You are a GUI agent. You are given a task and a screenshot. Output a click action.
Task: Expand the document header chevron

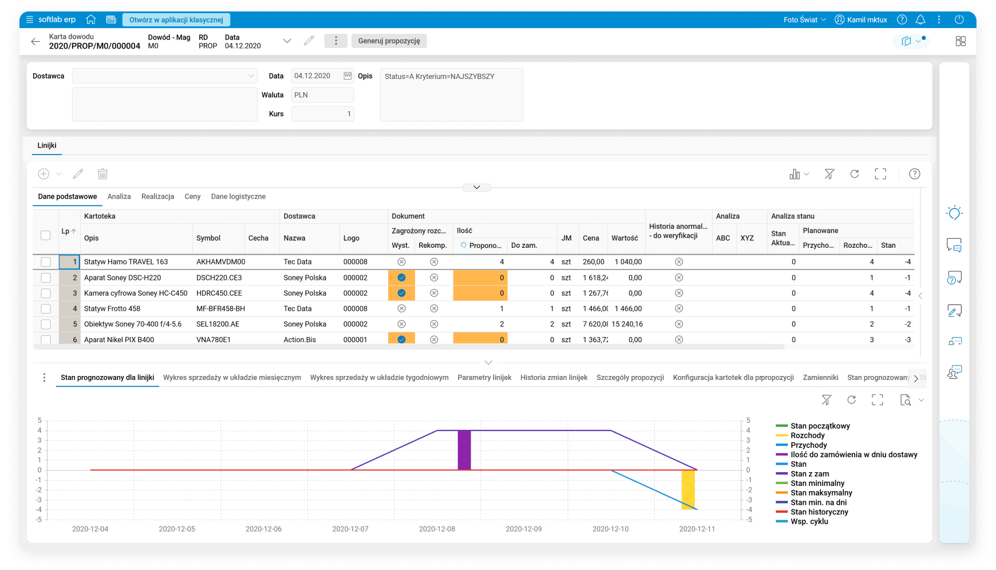tap(287, 41)
